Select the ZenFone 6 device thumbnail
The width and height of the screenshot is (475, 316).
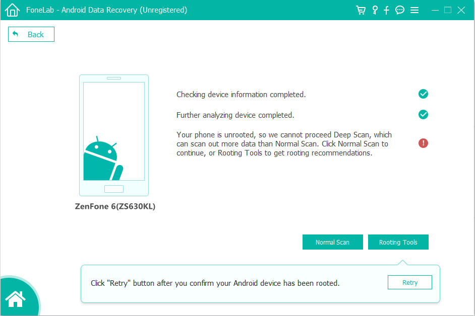coord(113,135)
